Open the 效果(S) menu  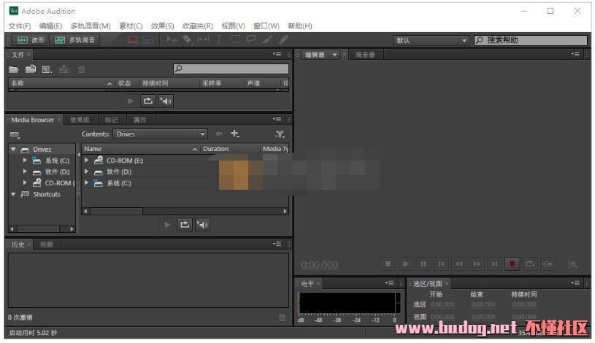(162, 26)
